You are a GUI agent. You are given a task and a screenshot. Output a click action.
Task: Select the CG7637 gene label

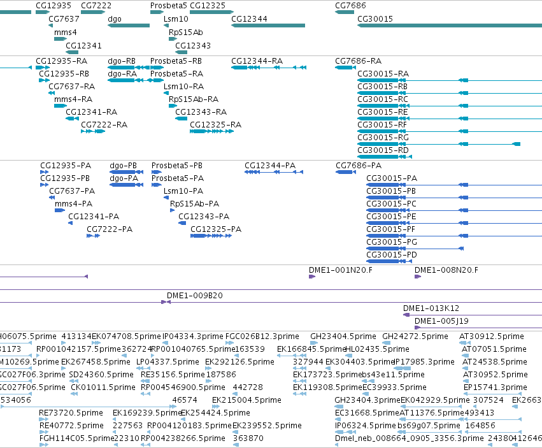coord(64,19)
